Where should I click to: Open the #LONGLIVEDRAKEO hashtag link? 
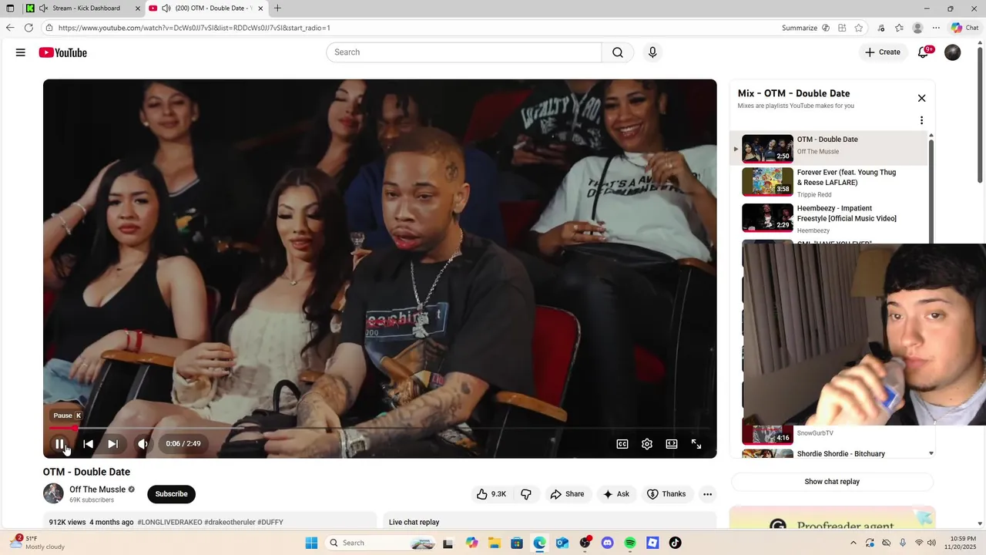coord(169,523)
